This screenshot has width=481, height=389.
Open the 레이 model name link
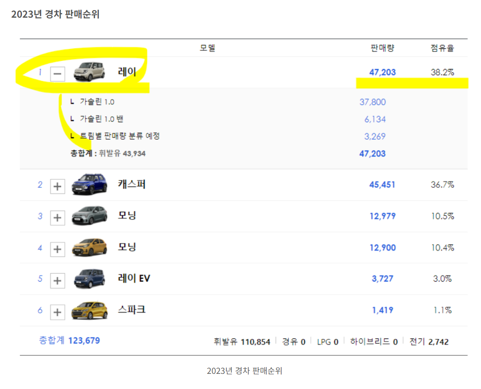[127, 72]
